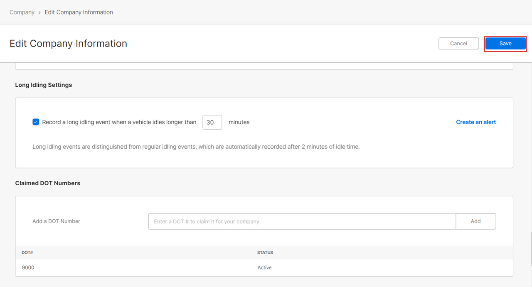Focus the idle minutes field showing 30
This screenshot has height=287, width=532.
212,122
